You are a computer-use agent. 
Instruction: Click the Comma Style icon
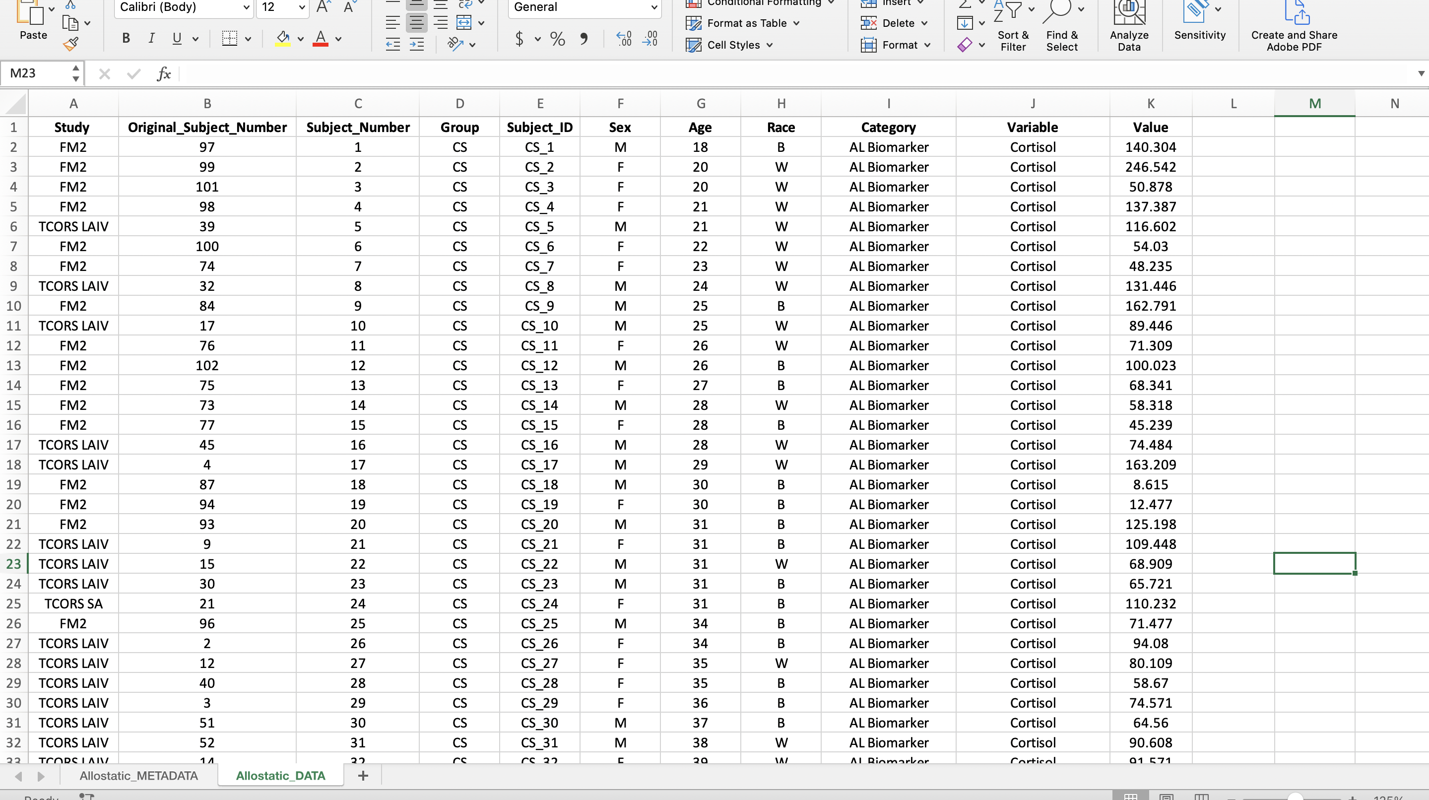584,39
